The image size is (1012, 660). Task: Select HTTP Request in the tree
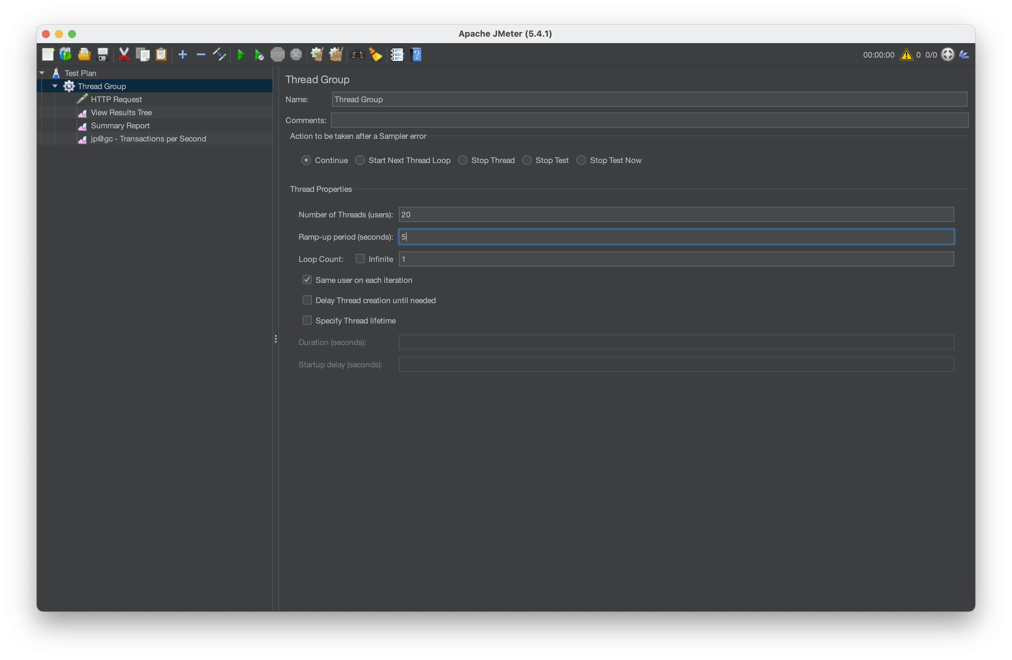tap(116, 100)
